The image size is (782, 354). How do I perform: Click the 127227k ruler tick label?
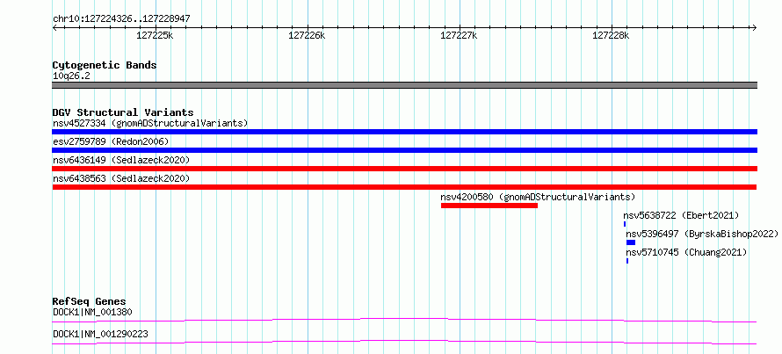click(x=459, y=35)
